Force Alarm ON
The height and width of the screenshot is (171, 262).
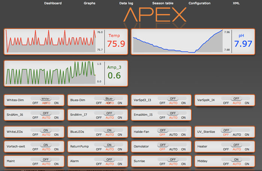pos(120,164)
